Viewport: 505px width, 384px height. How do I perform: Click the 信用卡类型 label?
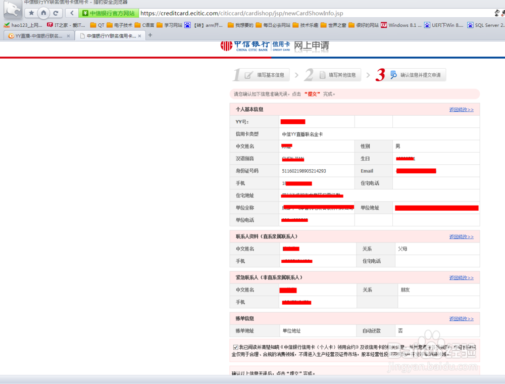point(247,134)
